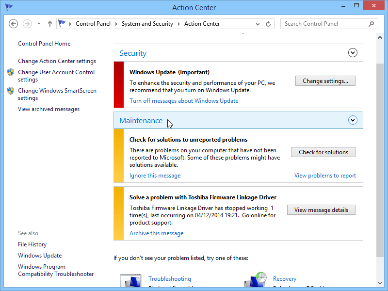
Task: Collapse the Maintenance section with its chevron
Action: click(353, 120)
